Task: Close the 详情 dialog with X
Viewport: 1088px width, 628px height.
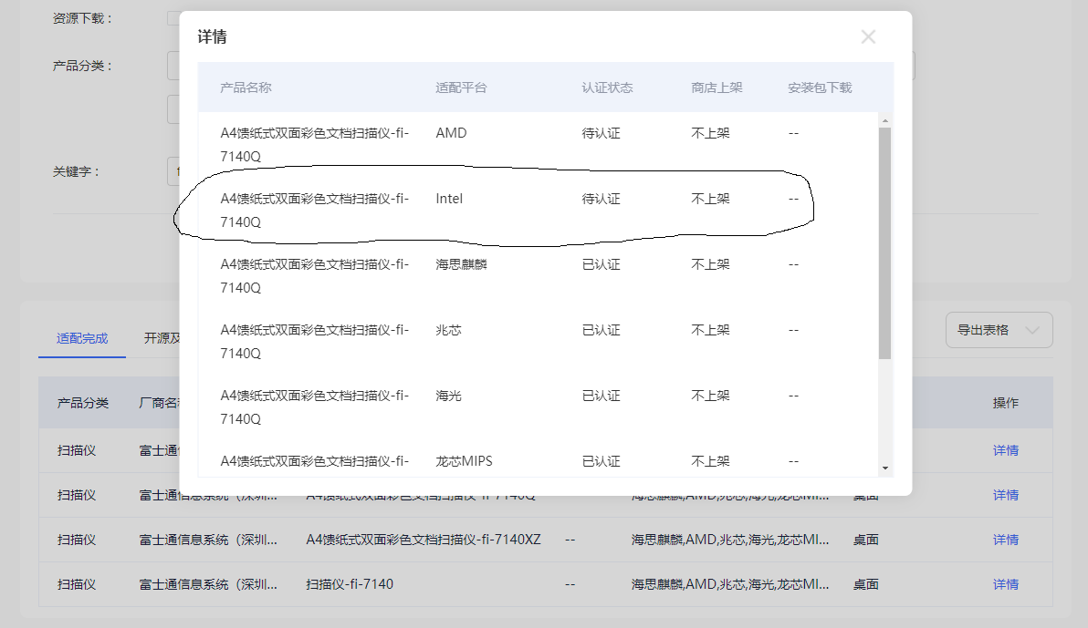Action: 868,36
